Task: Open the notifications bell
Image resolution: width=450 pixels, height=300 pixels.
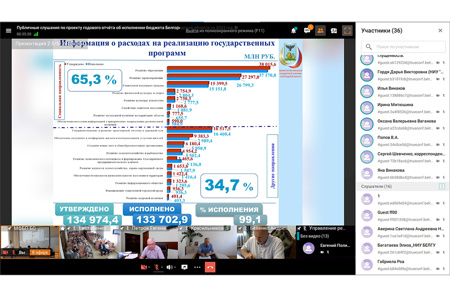Action: click(x=294, y=31)
